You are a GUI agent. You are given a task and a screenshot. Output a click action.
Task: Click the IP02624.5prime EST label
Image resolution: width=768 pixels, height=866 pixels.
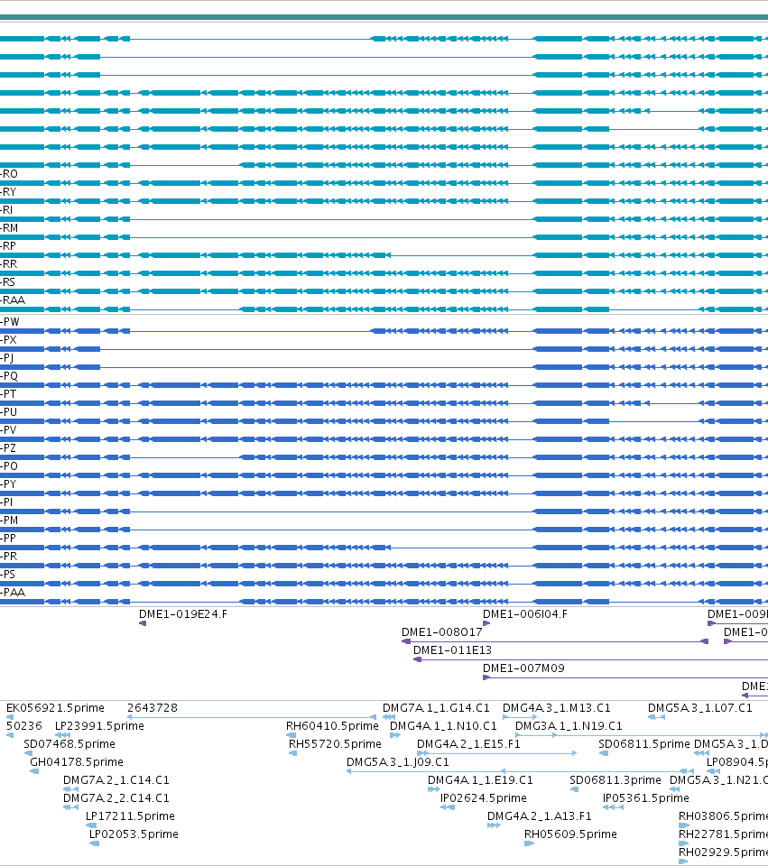(484, 798)
